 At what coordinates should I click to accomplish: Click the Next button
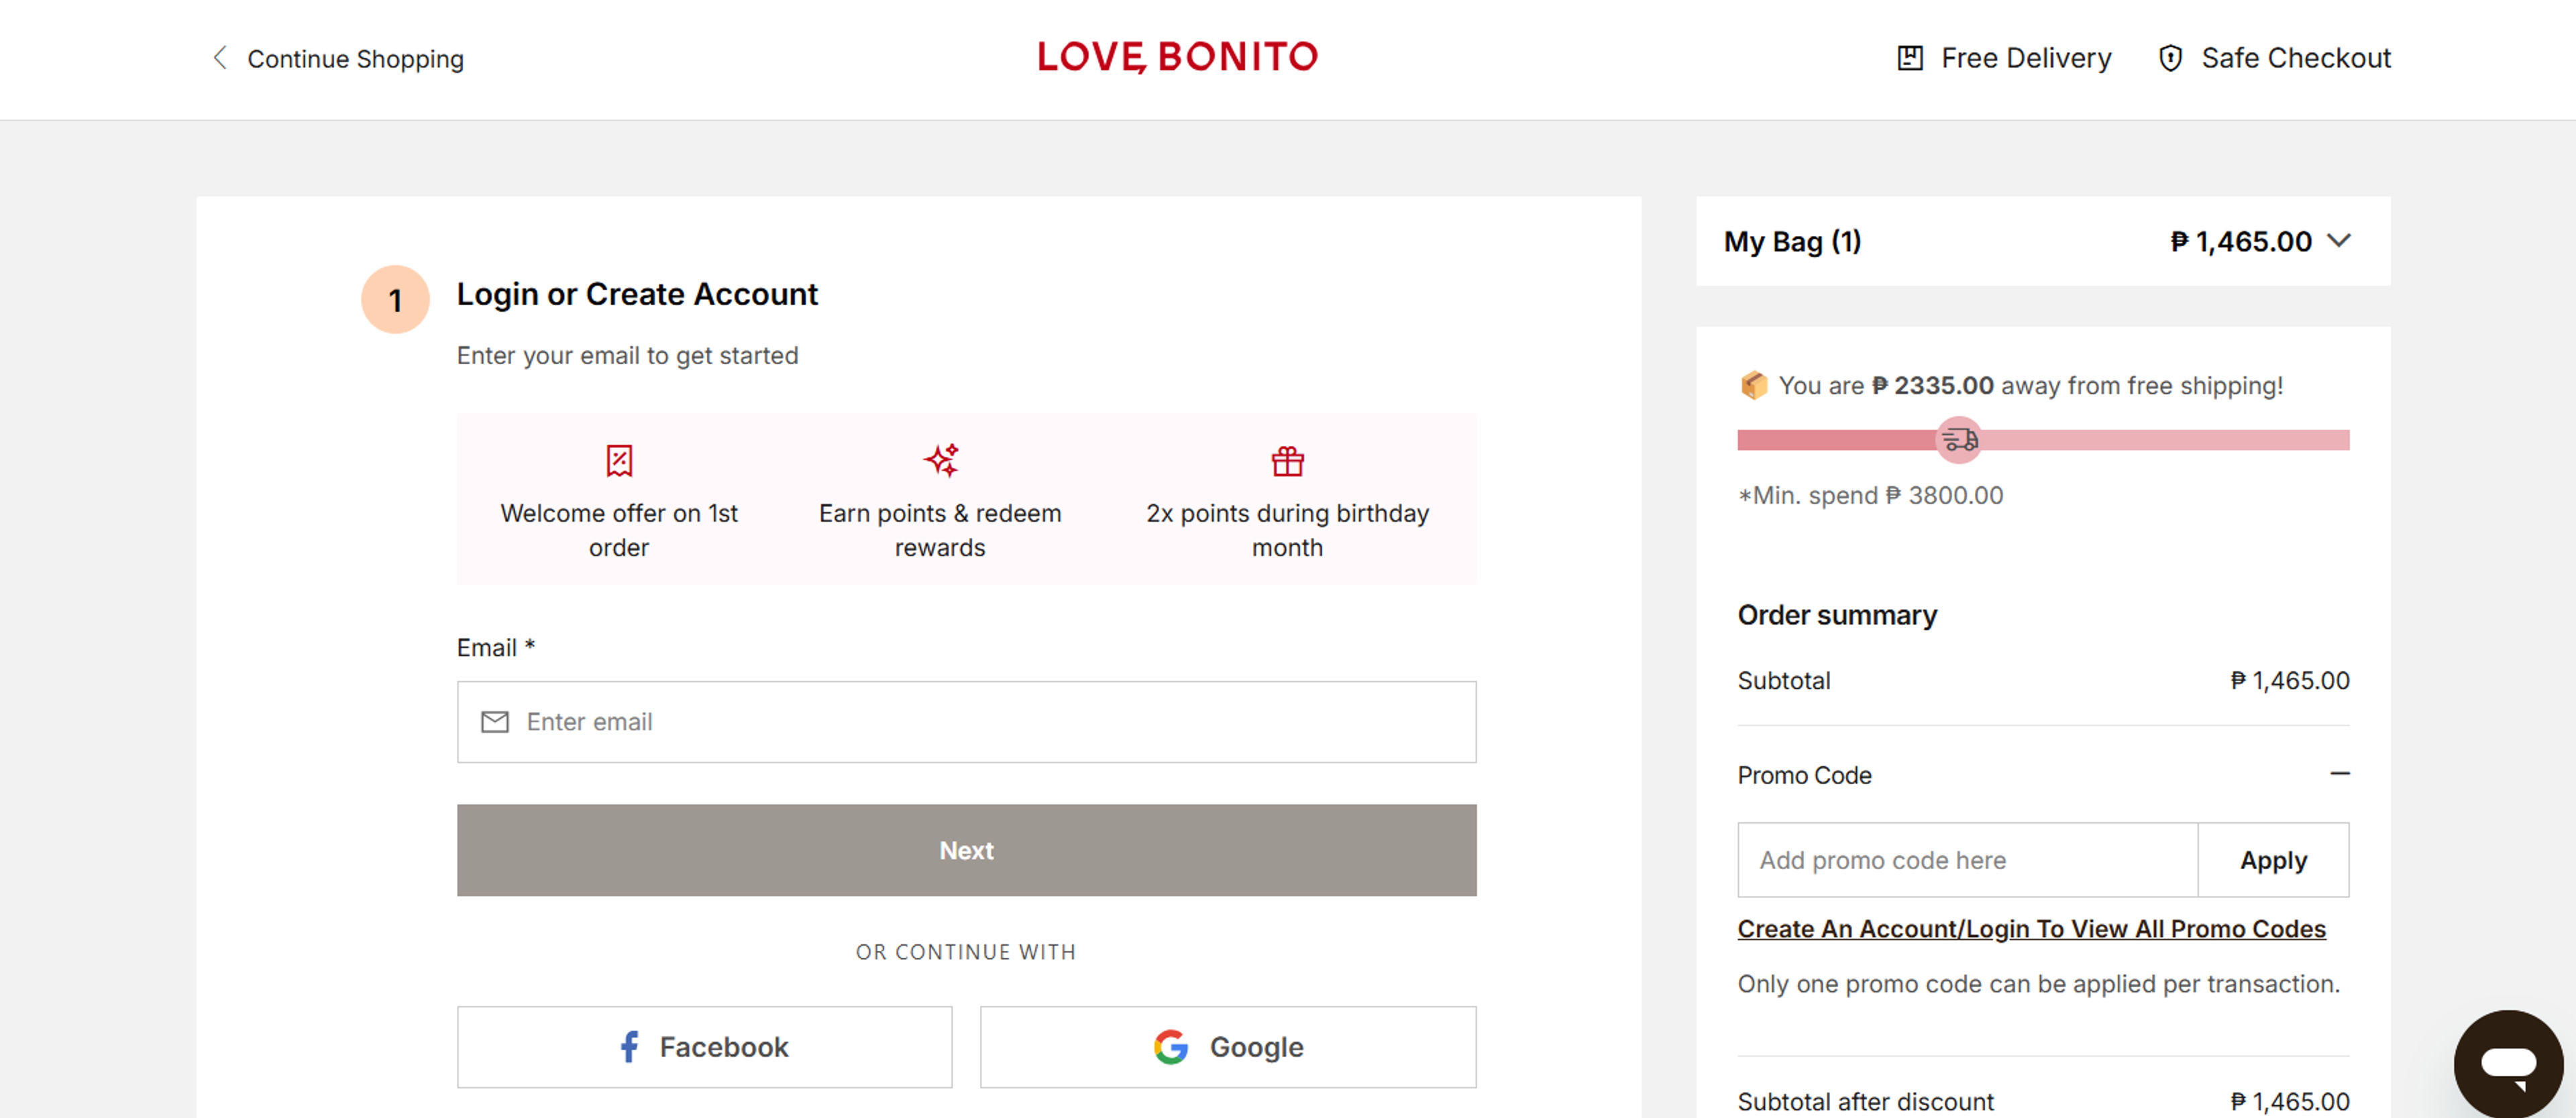tap(966, 850)
